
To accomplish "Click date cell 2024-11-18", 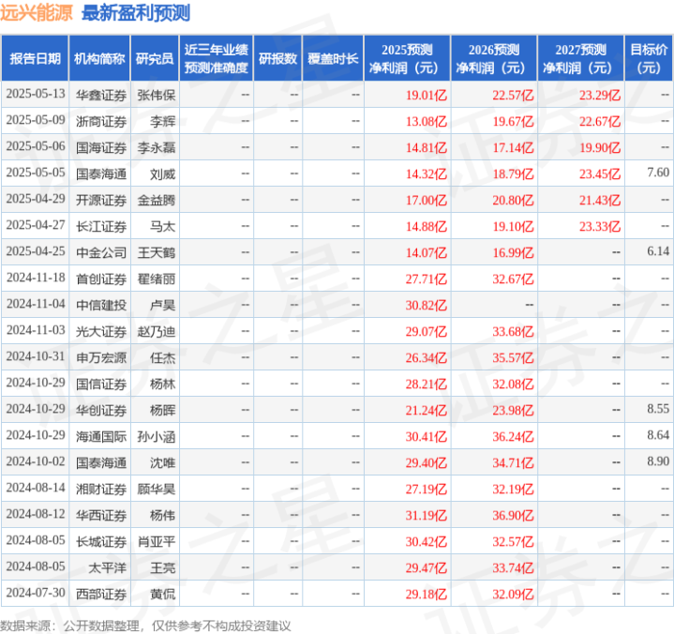I will [36, 278].
